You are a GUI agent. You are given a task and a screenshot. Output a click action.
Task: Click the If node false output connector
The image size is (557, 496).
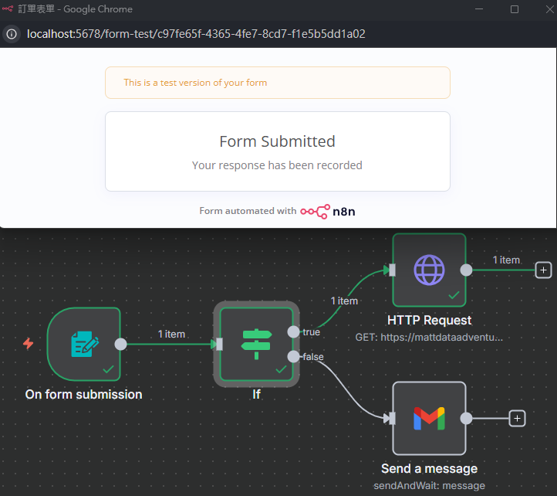293,356
